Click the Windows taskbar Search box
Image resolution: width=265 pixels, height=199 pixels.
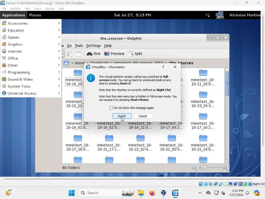coord(107,193)
